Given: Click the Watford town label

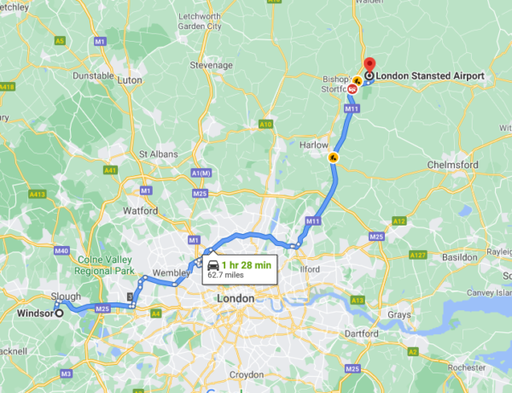Looking at the screenshot, I should [x=141, y=210].
